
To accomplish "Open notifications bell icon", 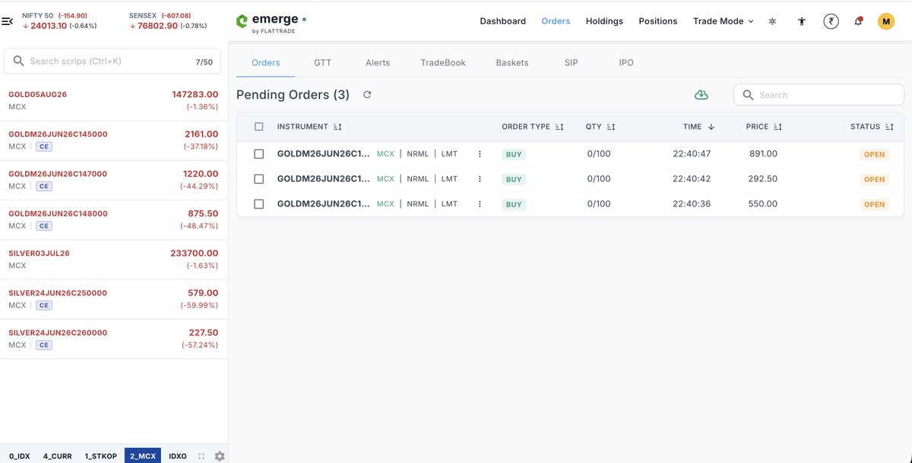I will point(859,21).
